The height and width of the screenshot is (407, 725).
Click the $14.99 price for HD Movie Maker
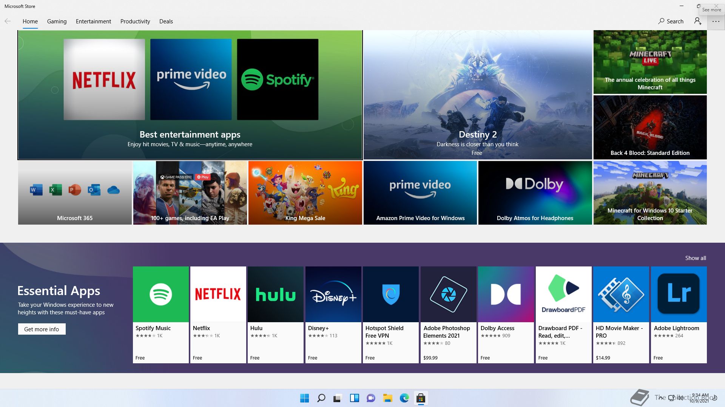(x=603, y=358)
